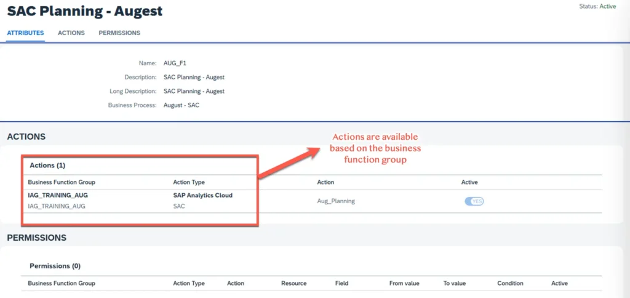Click the Active column header in Actions table

coord(469,182)
